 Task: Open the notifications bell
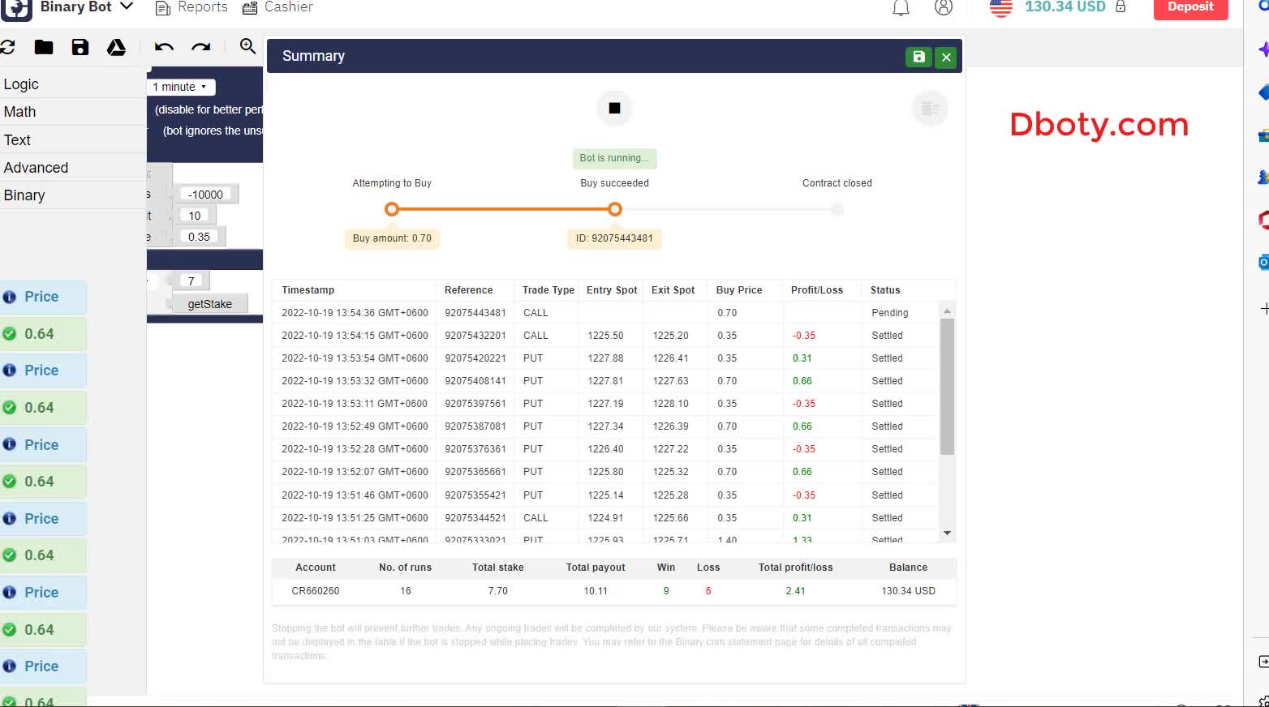click(x=901, y=8)
